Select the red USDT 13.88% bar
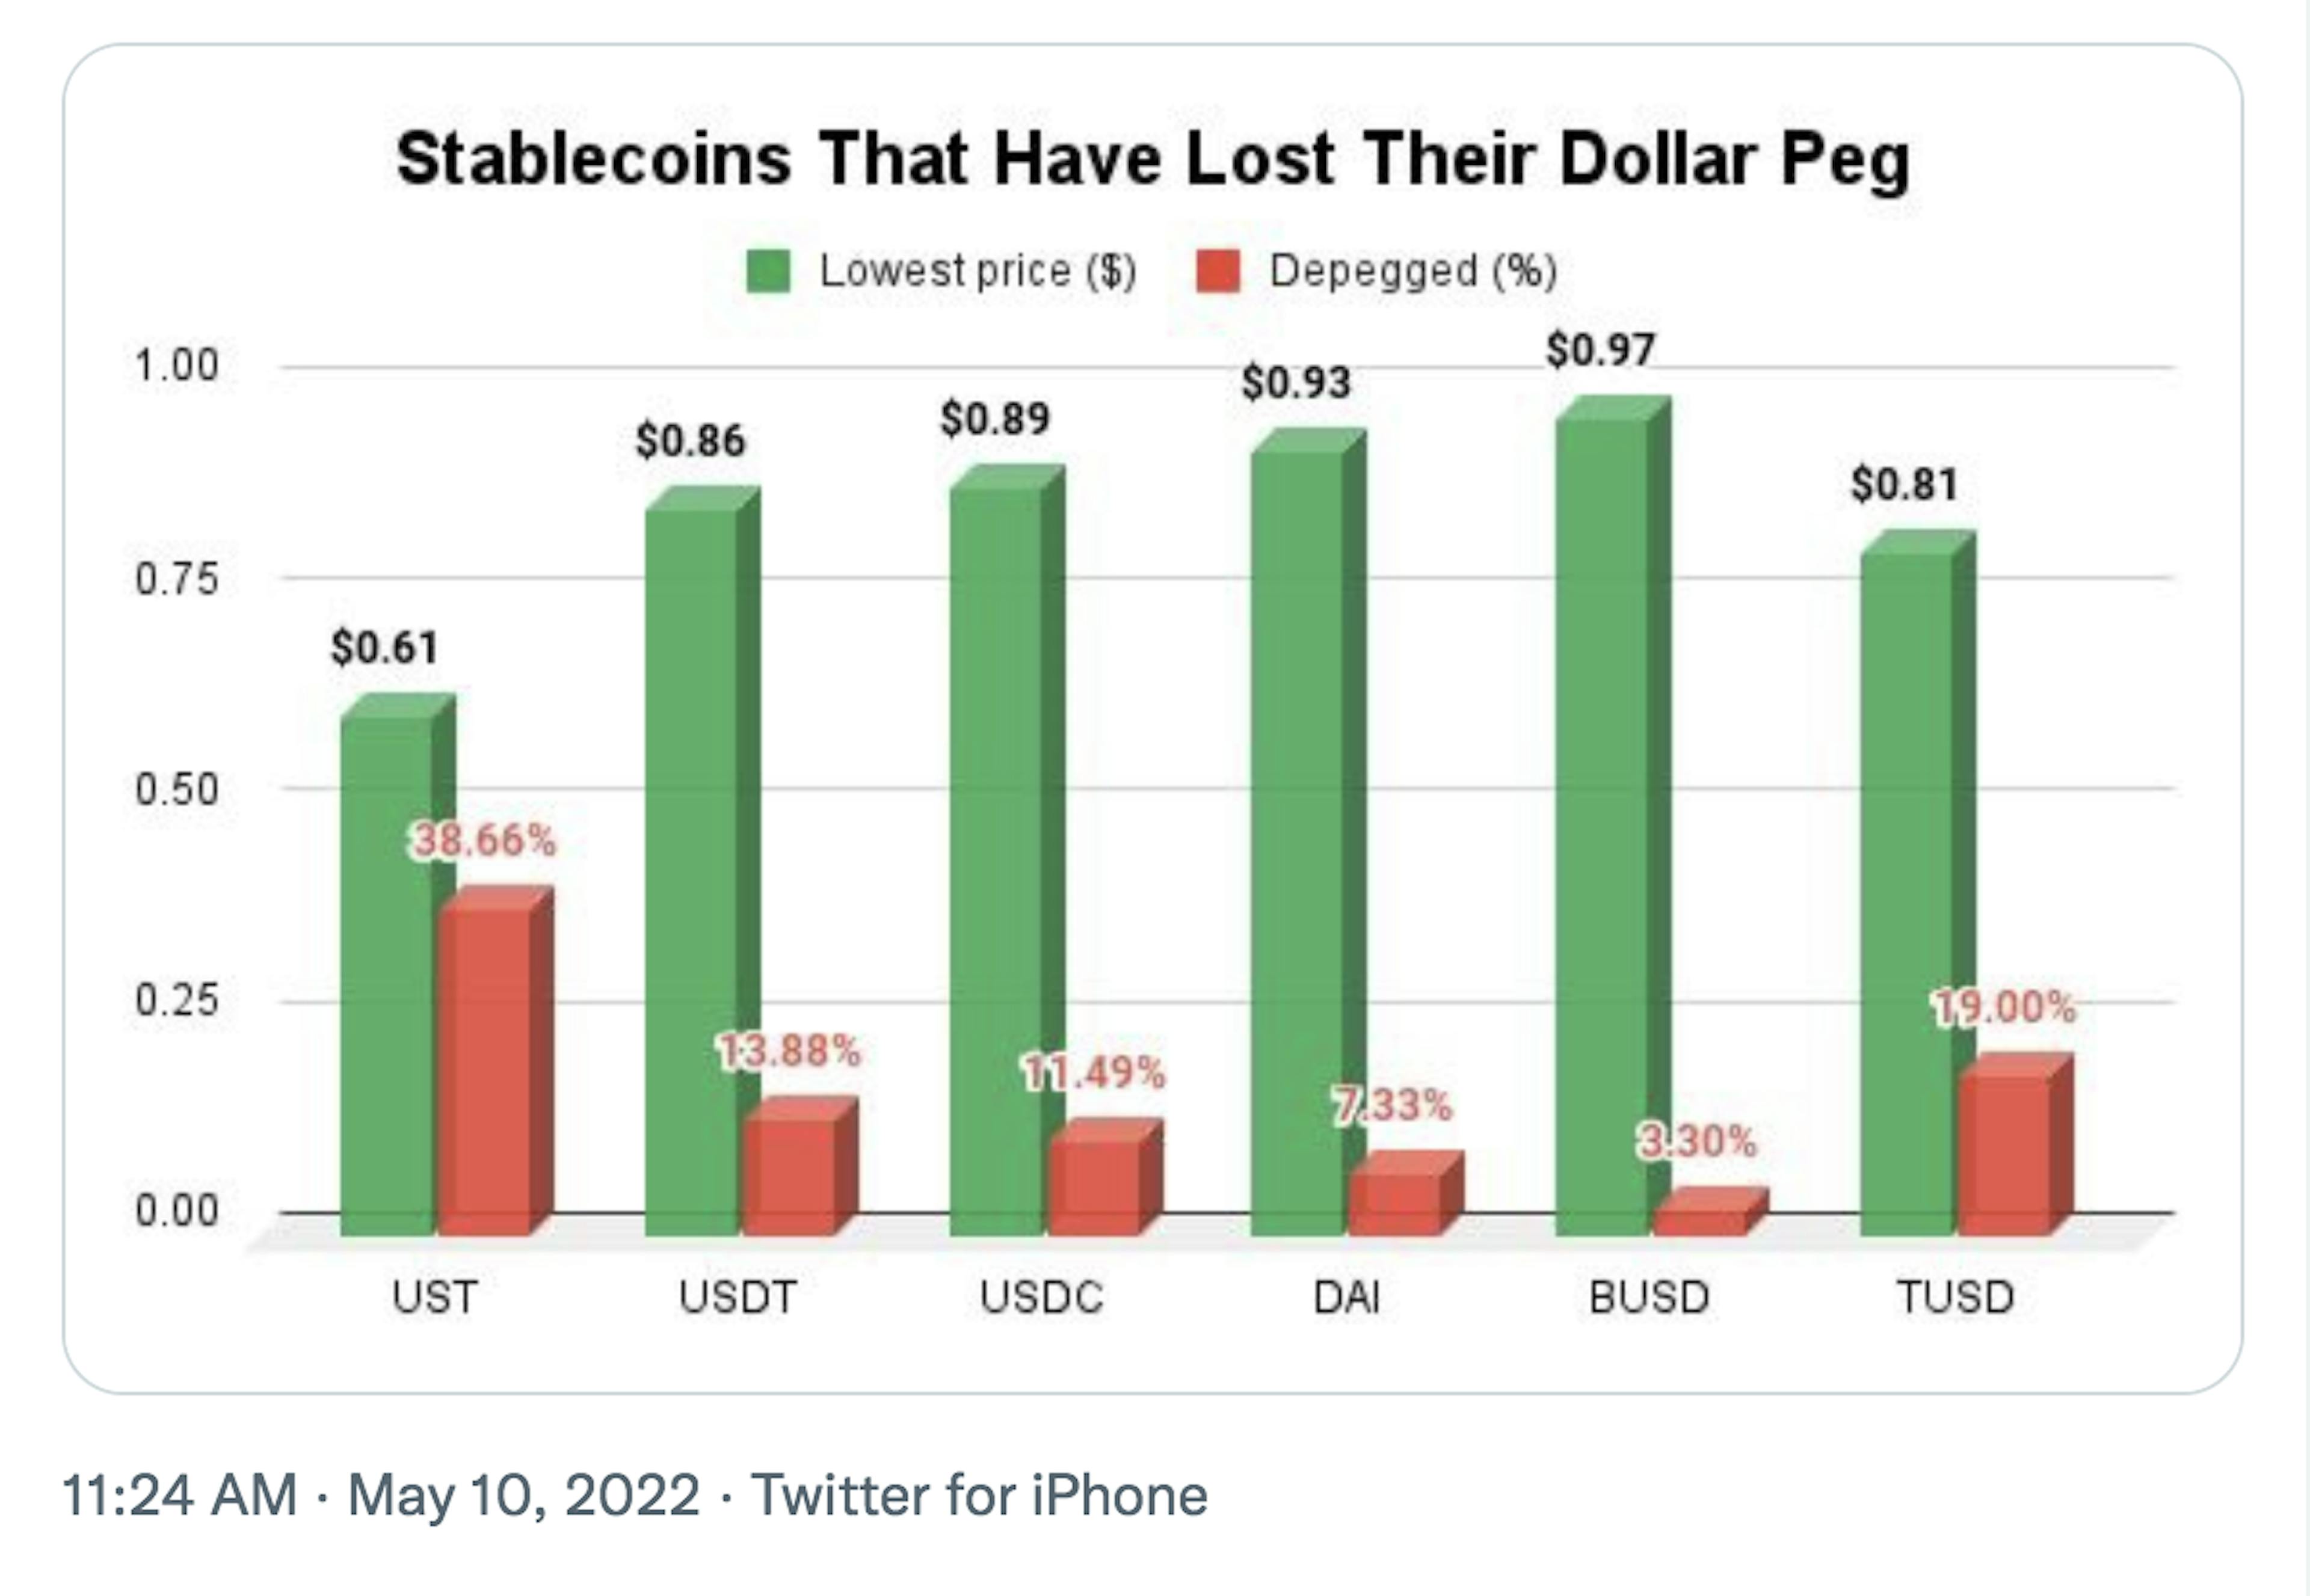Viewport: 2310px width, 1596px height. tap(800, 1167)
